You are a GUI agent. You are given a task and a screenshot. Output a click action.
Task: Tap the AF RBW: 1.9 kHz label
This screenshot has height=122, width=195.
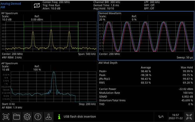[x=12, y=107]
